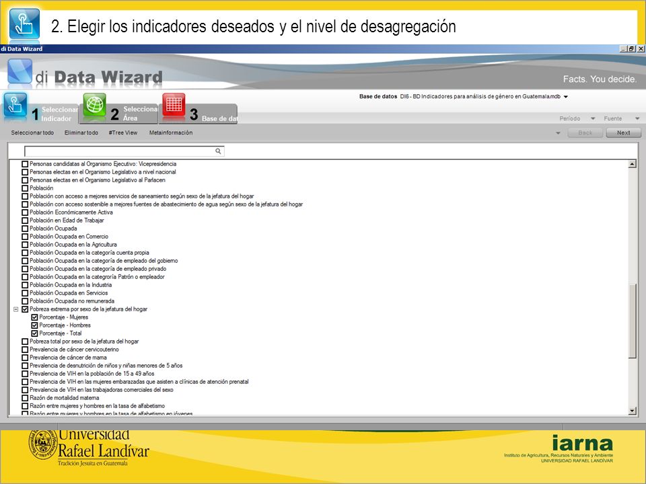Check Personas candidatas al Organismo Ejecutivo: Vicepresidencia
The image size is (646, 484).
25,164
